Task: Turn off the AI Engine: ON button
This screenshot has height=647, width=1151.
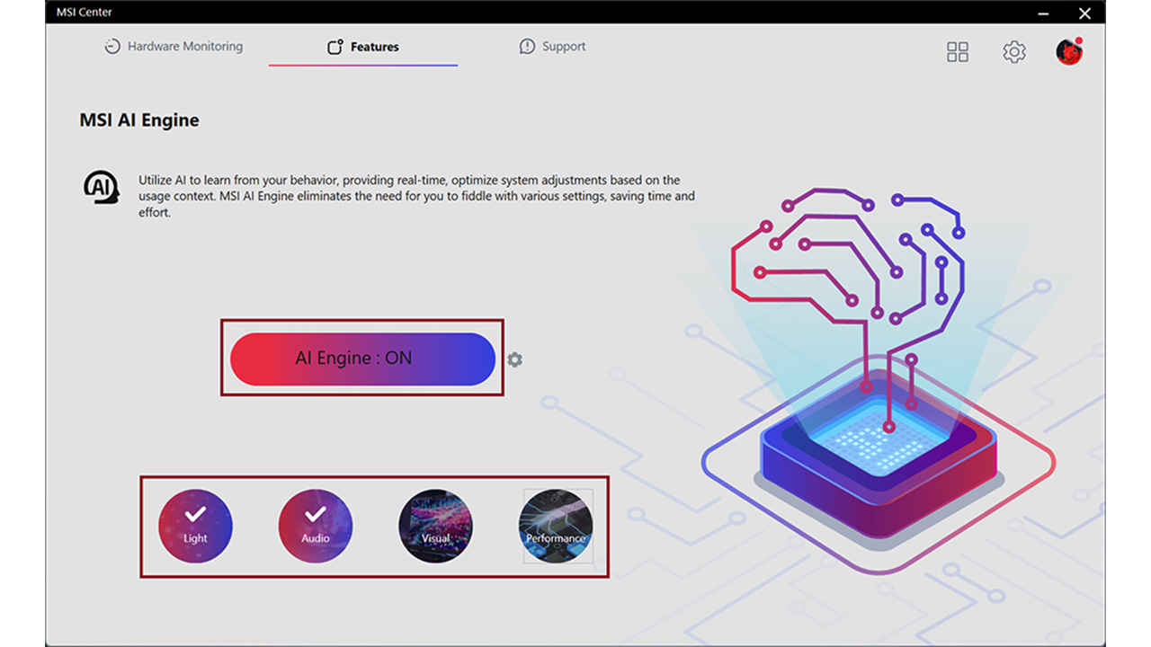Action: [x=362, y=359]
